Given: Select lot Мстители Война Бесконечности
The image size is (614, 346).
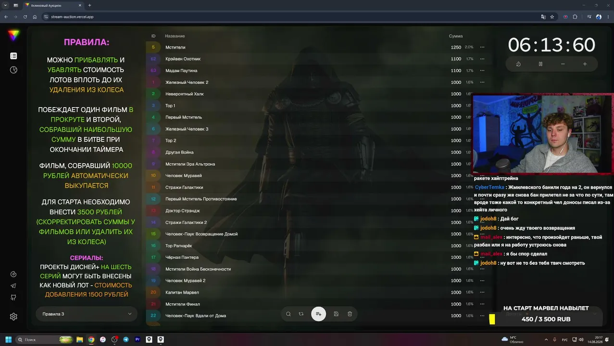Looking at the screenshot, I should 198,269.
